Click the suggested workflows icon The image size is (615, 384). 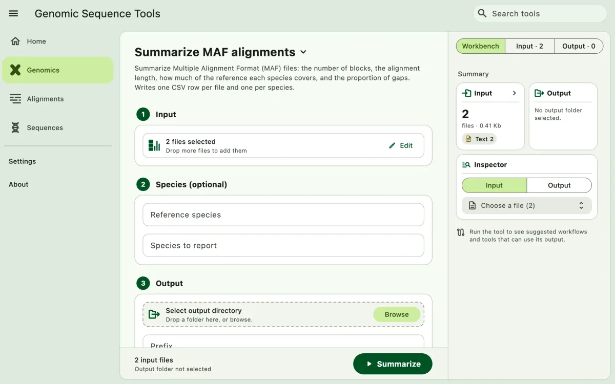click(x=461, y=232)
